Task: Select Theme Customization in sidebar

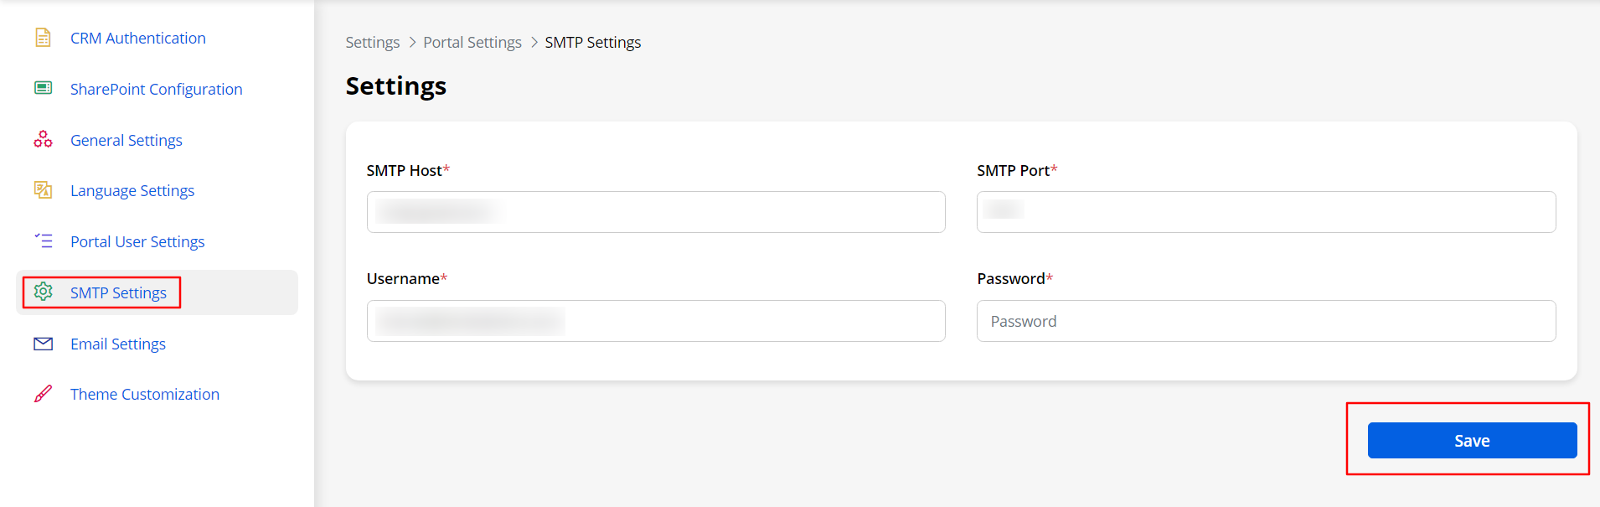Action: click(x=144, y=395)
